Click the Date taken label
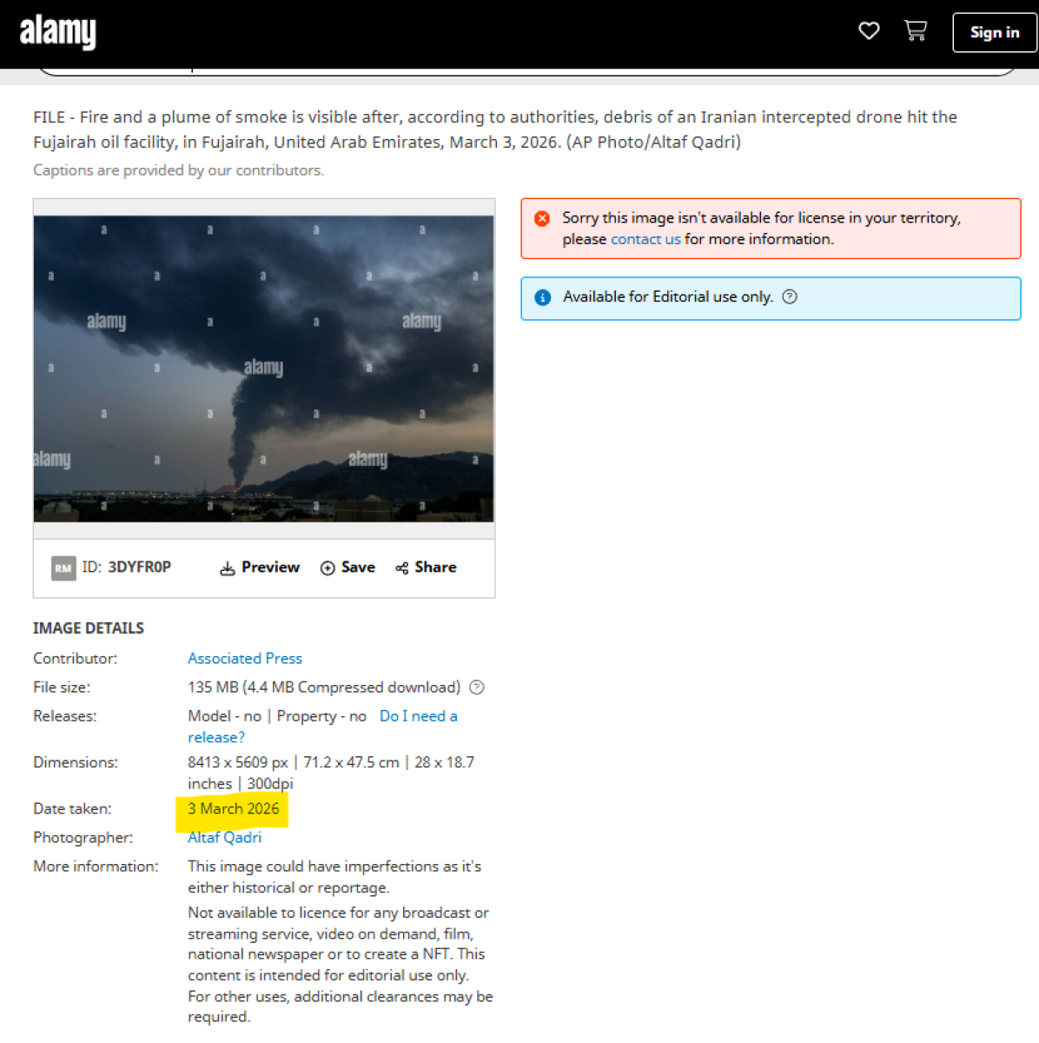Screen dimensions: 1039x1043 [x=72, y=808]
